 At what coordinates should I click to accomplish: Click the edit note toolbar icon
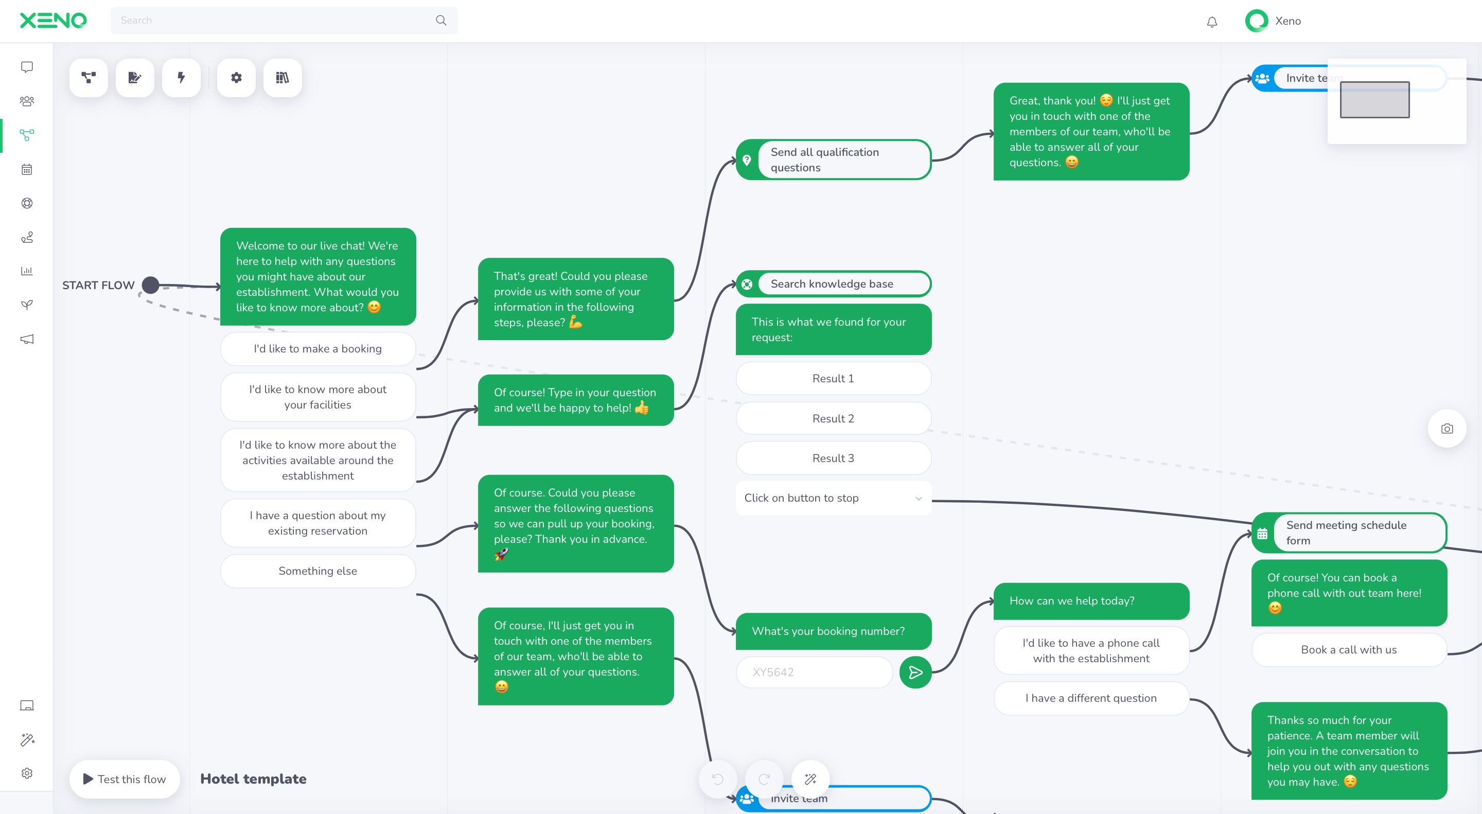(x=135, y=78)
